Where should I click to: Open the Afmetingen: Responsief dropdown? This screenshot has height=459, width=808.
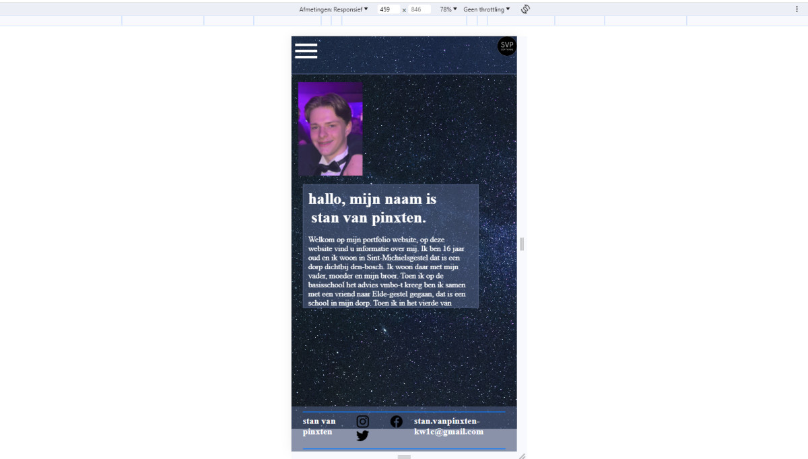[334, 9]
